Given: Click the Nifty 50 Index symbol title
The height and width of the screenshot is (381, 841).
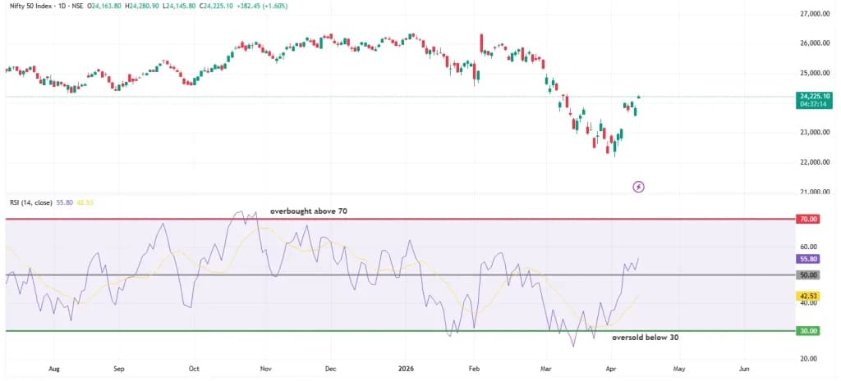Looking at the screenshot, I should [28, 6].
